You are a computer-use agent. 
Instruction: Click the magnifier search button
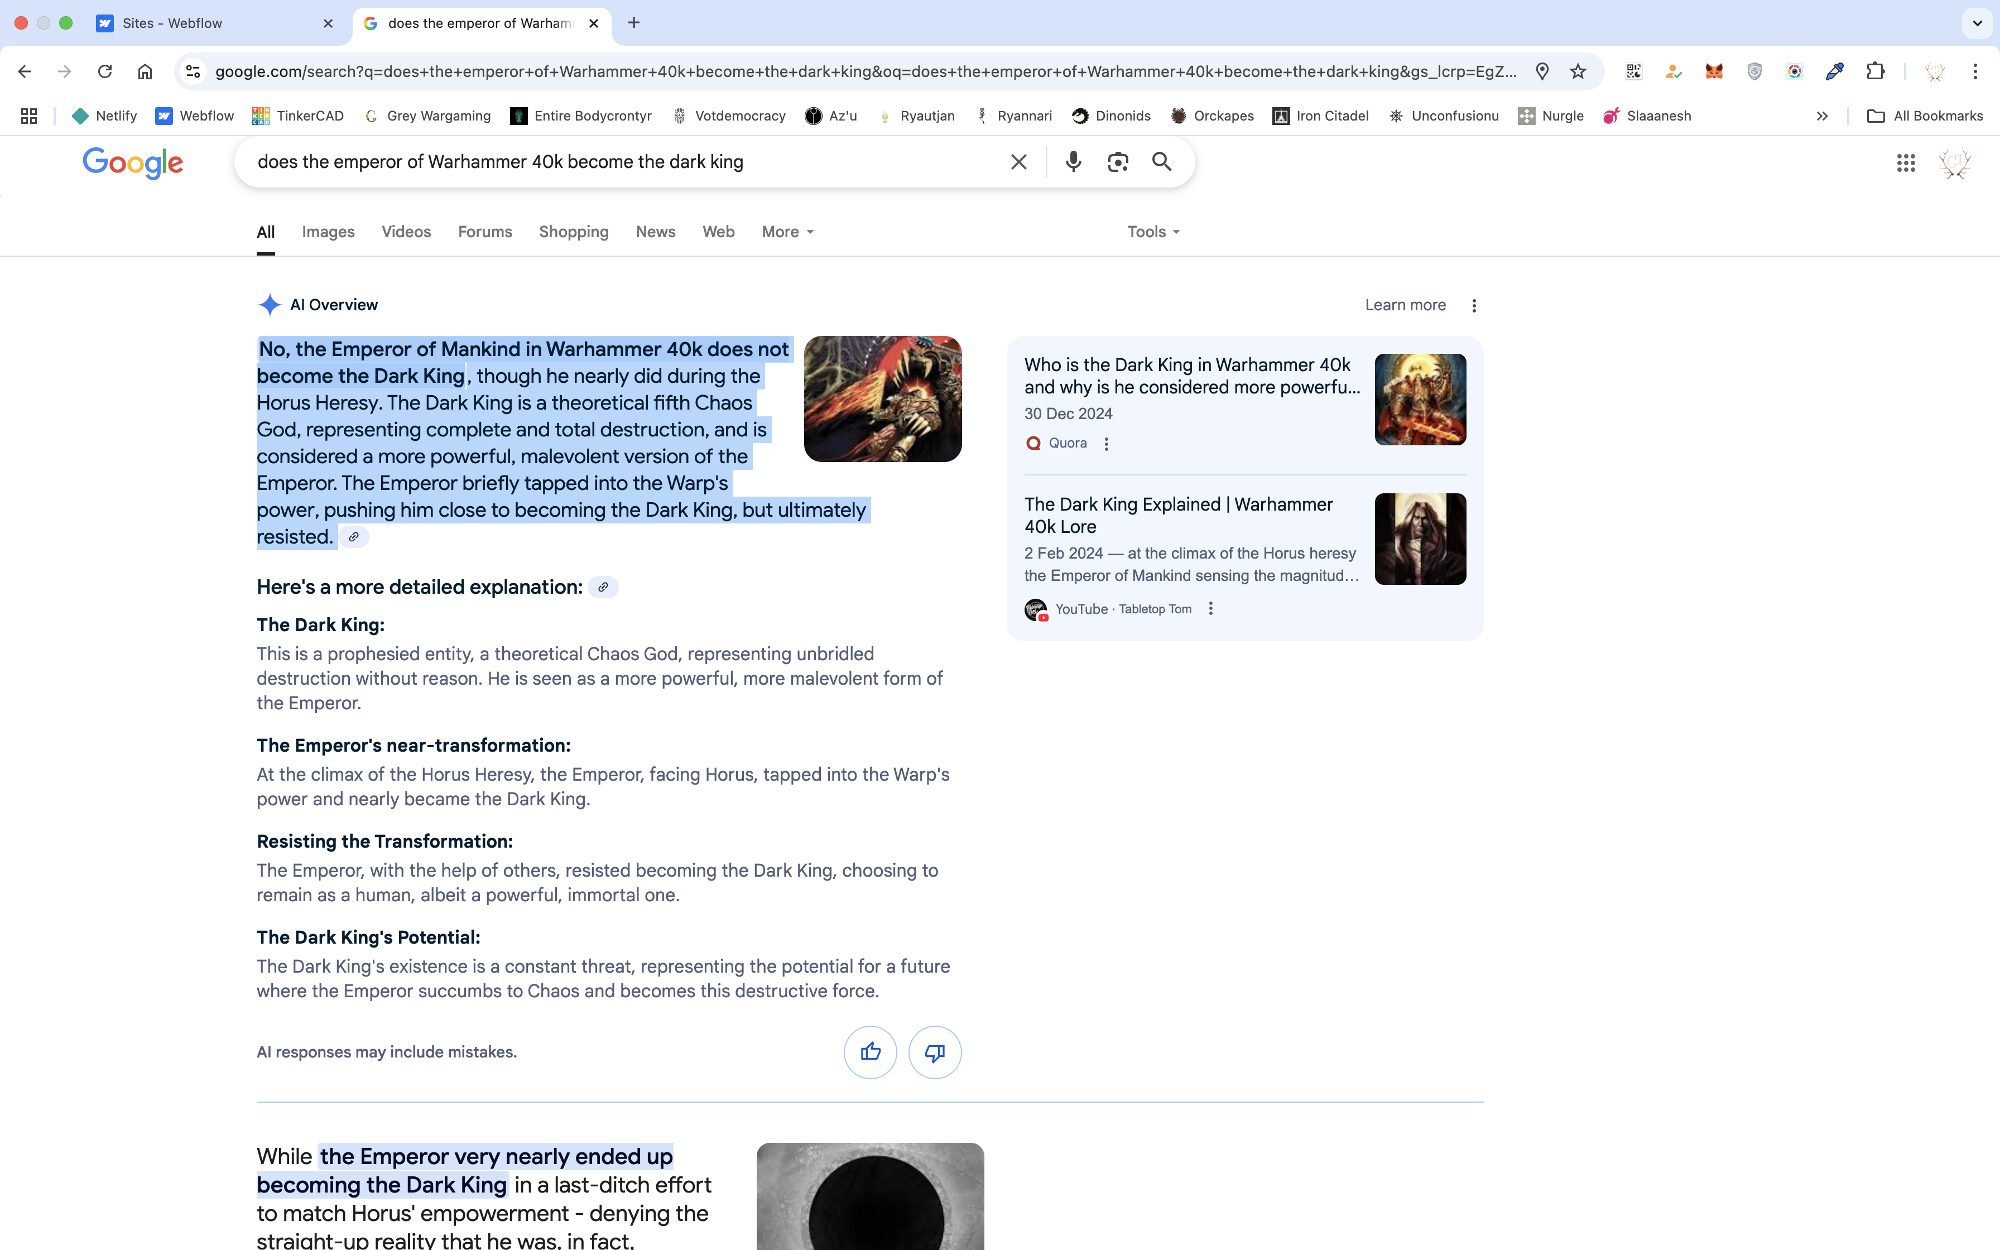click(1161, 162)
